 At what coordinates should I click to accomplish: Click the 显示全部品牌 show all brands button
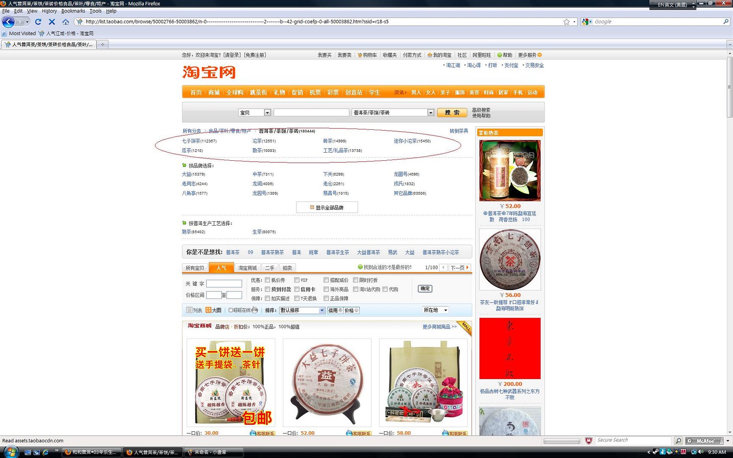coord(327,207)
